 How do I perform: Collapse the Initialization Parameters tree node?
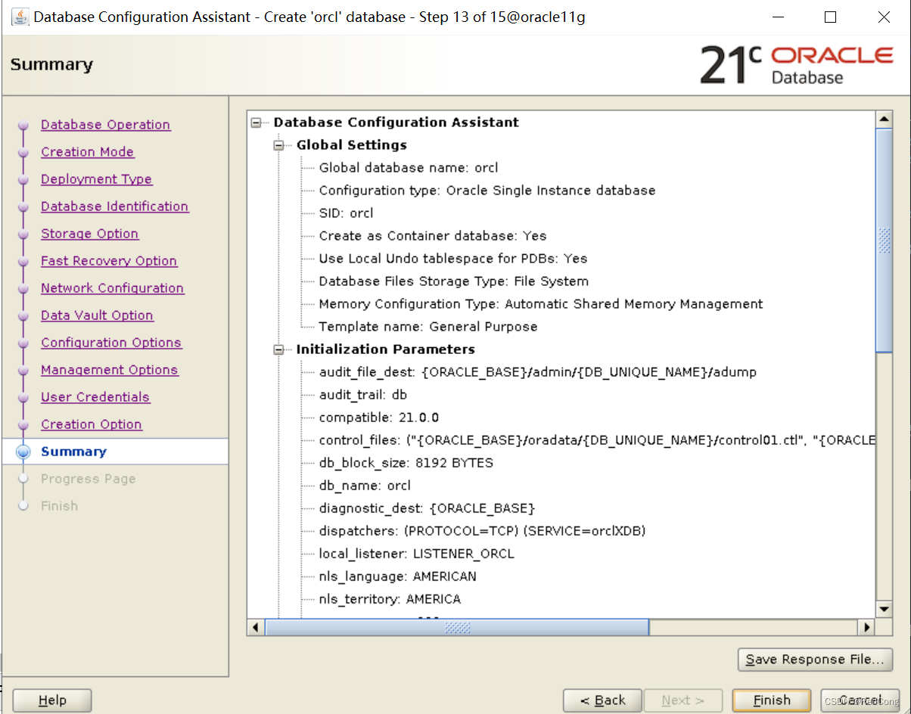pos(279,349)
